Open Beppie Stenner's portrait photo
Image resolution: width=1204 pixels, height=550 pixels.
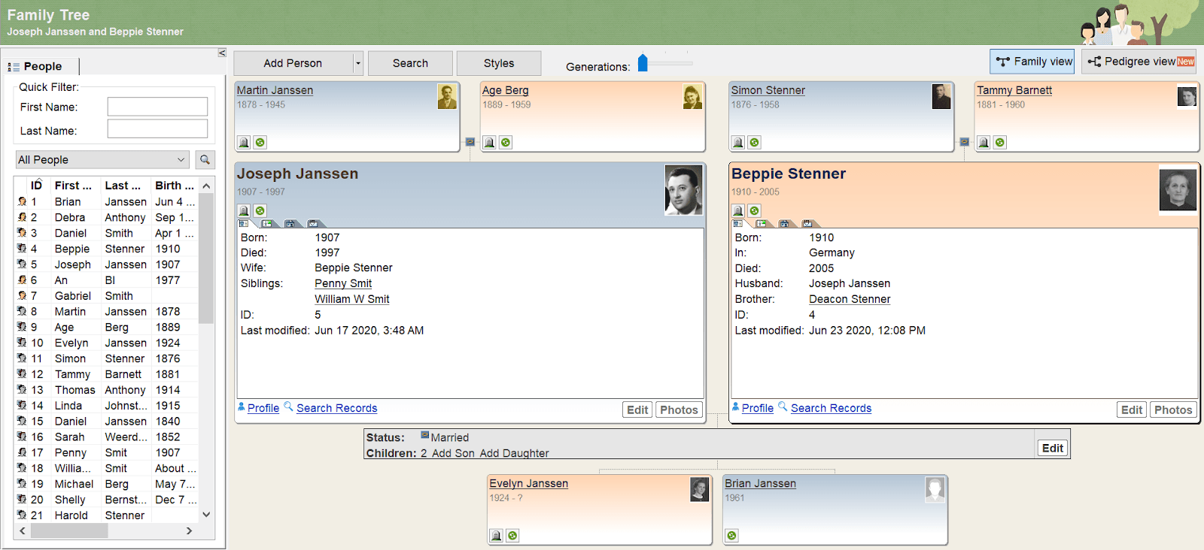[x=1178, y=190]
